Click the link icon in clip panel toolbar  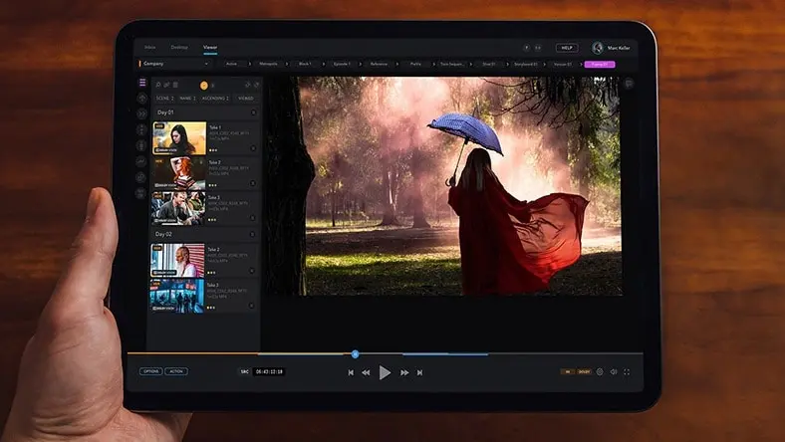(x=166, y=85)
